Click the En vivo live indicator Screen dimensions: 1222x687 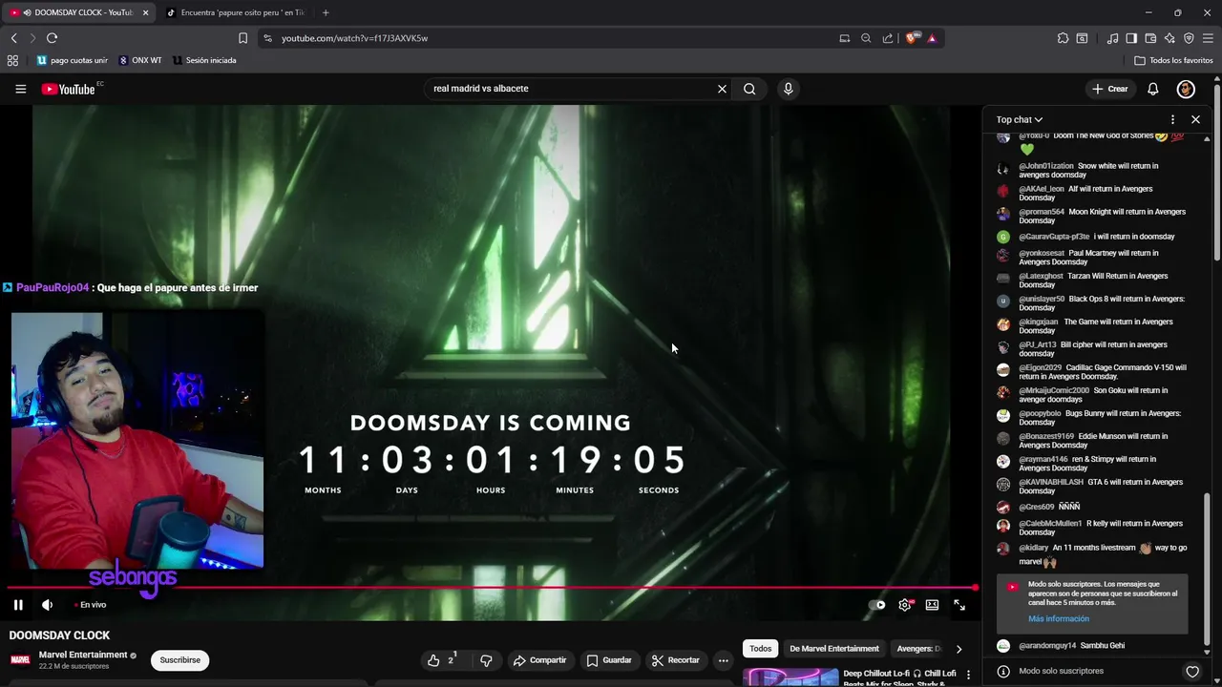pos(93,605)
